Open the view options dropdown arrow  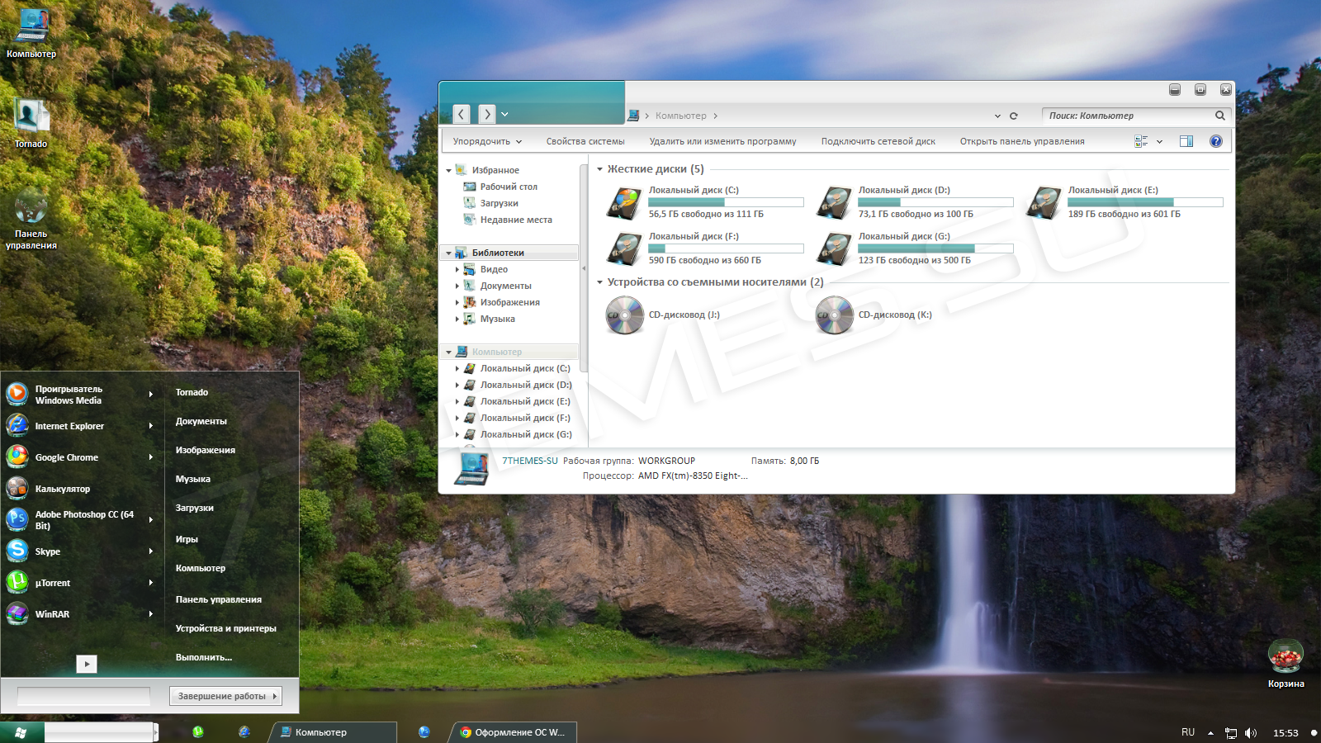(1159, 141)
